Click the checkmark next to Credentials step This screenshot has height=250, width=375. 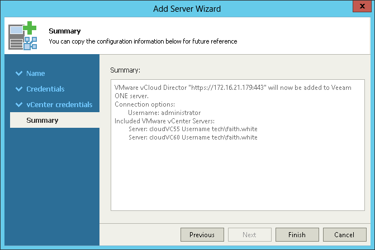point(19,89)
